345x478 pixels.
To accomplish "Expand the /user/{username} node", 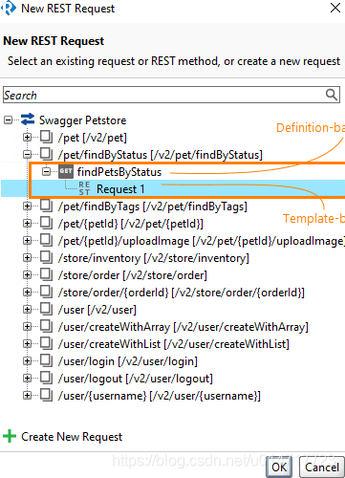I will point(27,396).
